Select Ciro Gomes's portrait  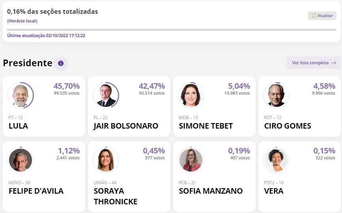coord(276,95)
